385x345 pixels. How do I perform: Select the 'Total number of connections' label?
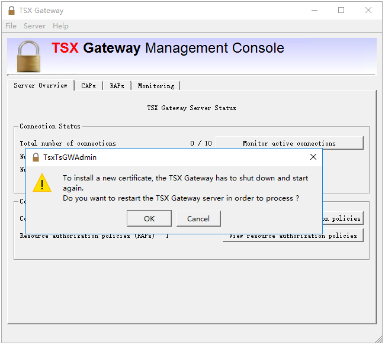pyautogui.click(x=68, y=143)
